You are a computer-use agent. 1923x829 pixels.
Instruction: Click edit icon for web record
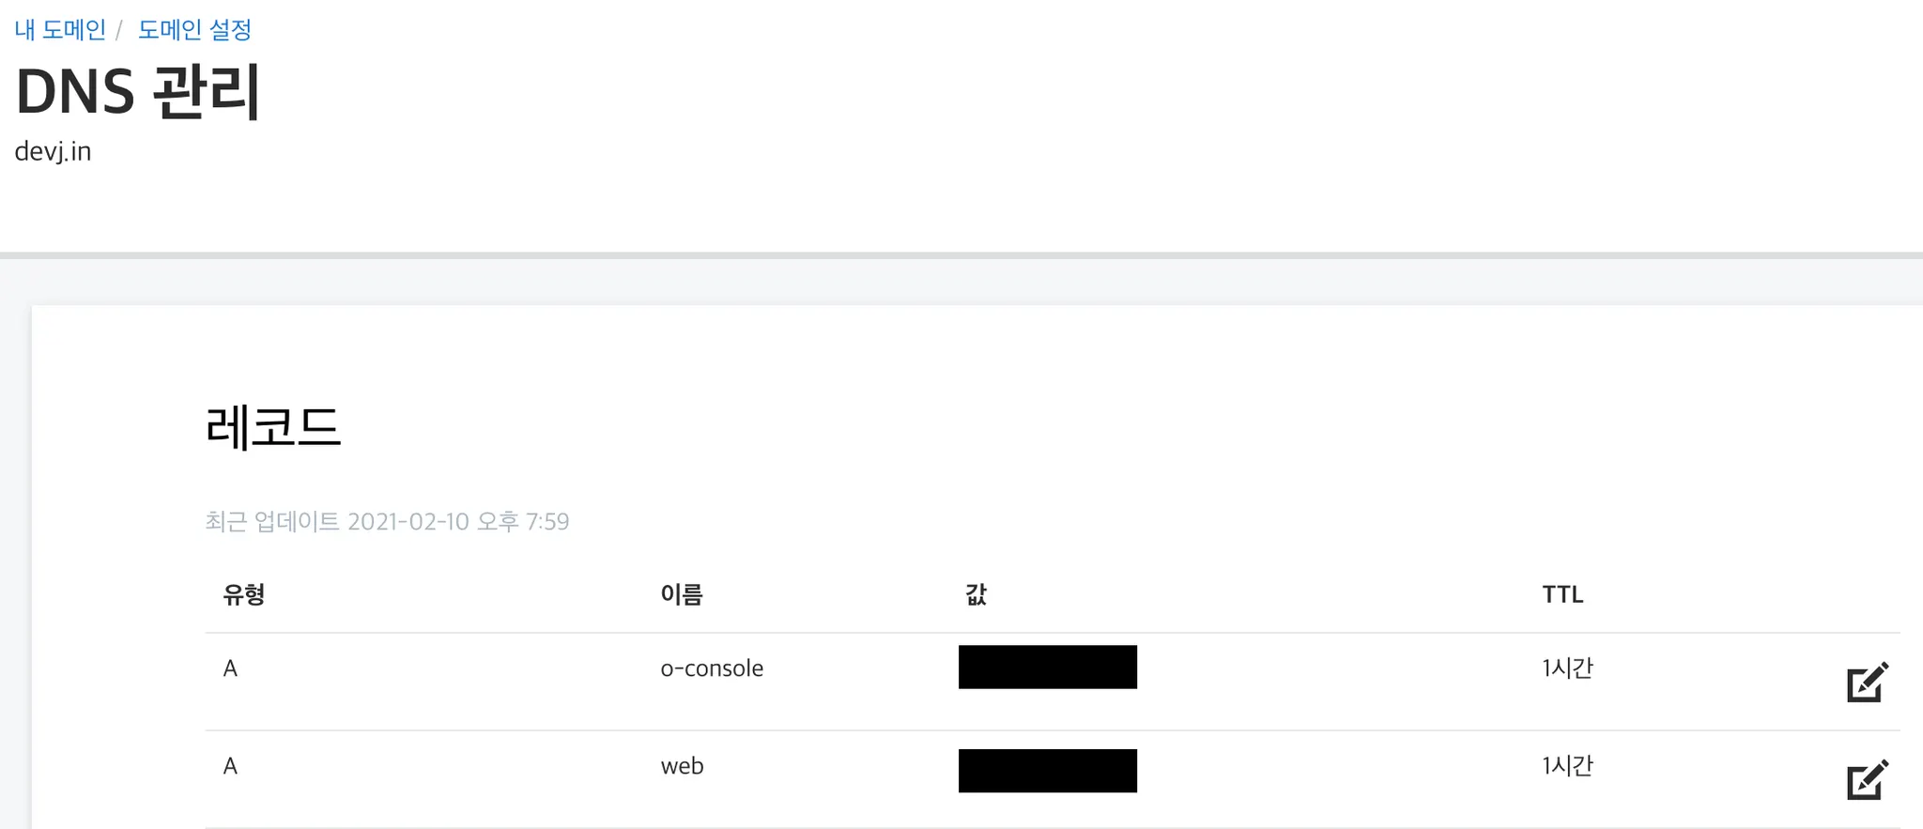coord(1867,779)
